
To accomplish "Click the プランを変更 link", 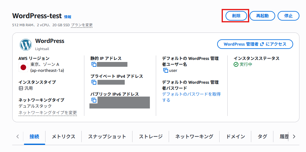I will (82, 25).
